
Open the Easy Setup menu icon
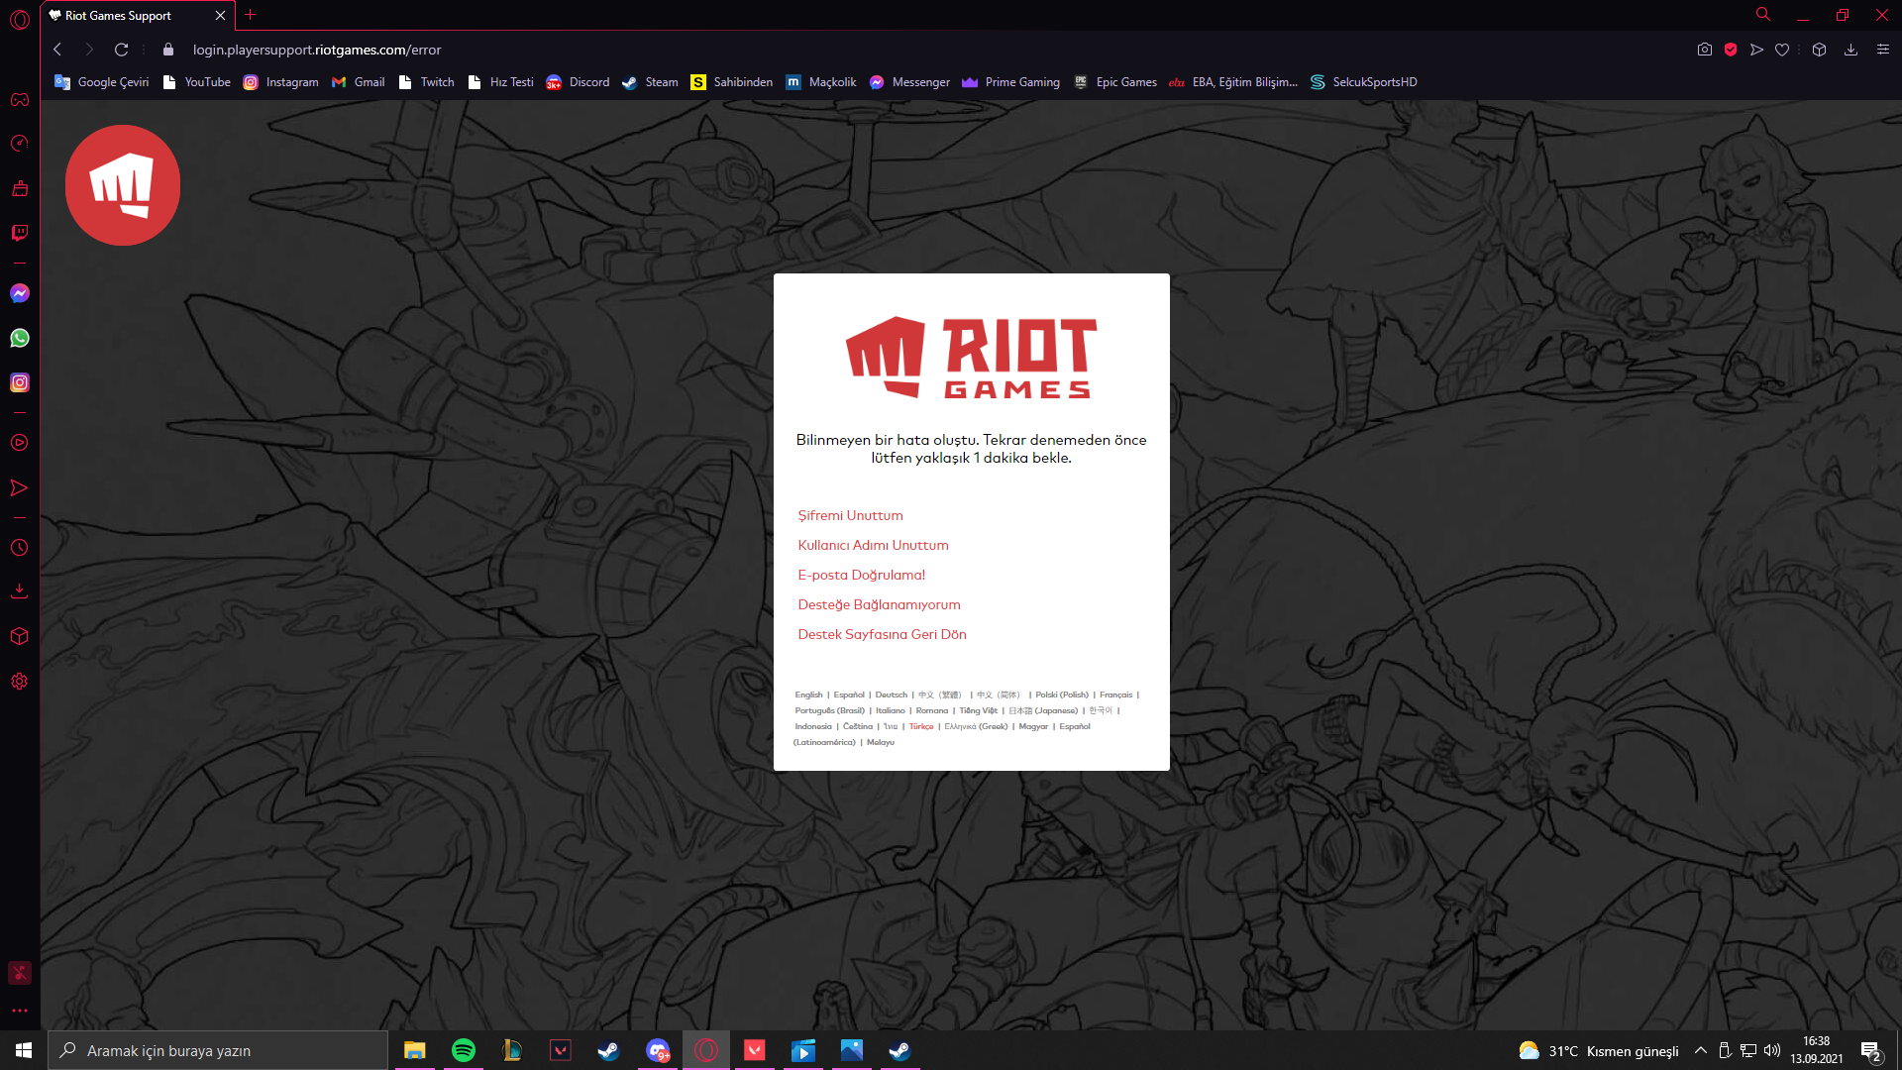1883,50
